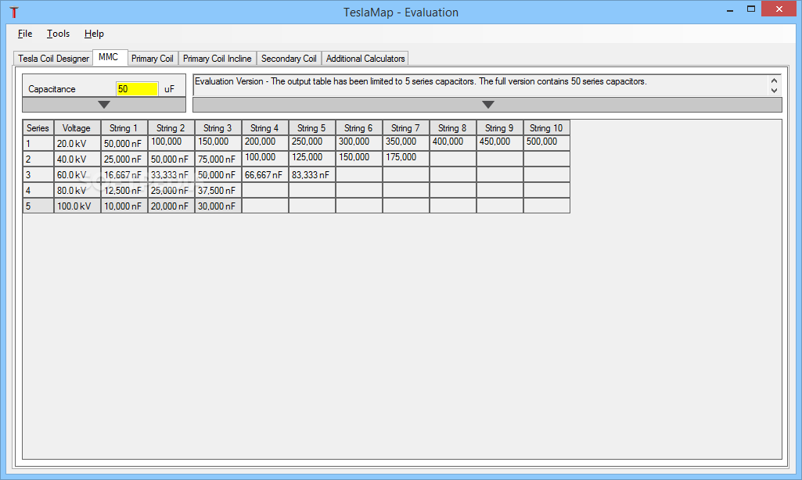Click the 37,500 nF cell

click(x=218, y=190)
